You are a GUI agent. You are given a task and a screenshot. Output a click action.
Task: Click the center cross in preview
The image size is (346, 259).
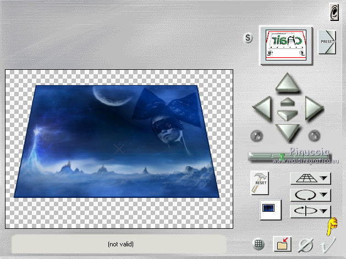coord(119,150)
